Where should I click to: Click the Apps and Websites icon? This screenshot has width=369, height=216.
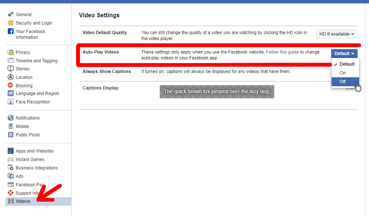point(11,151)
